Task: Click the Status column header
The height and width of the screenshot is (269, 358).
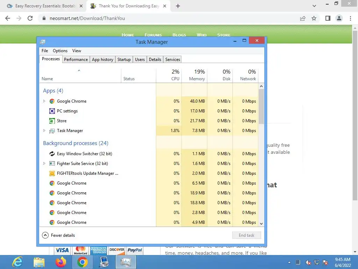Action: tap(138, 76)
